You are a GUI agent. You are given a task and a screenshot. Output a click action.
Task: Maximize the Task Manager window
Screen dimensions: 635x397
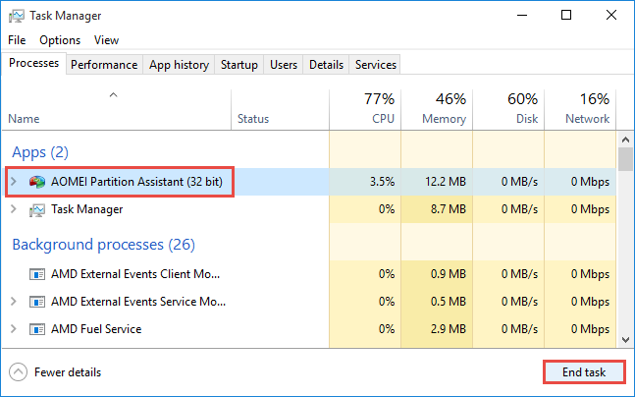[x=566, y=16]
